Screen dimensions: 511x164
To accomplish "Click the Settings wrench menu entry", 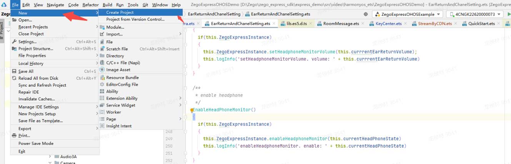I will pyautogui.click(x=27, y=41).
